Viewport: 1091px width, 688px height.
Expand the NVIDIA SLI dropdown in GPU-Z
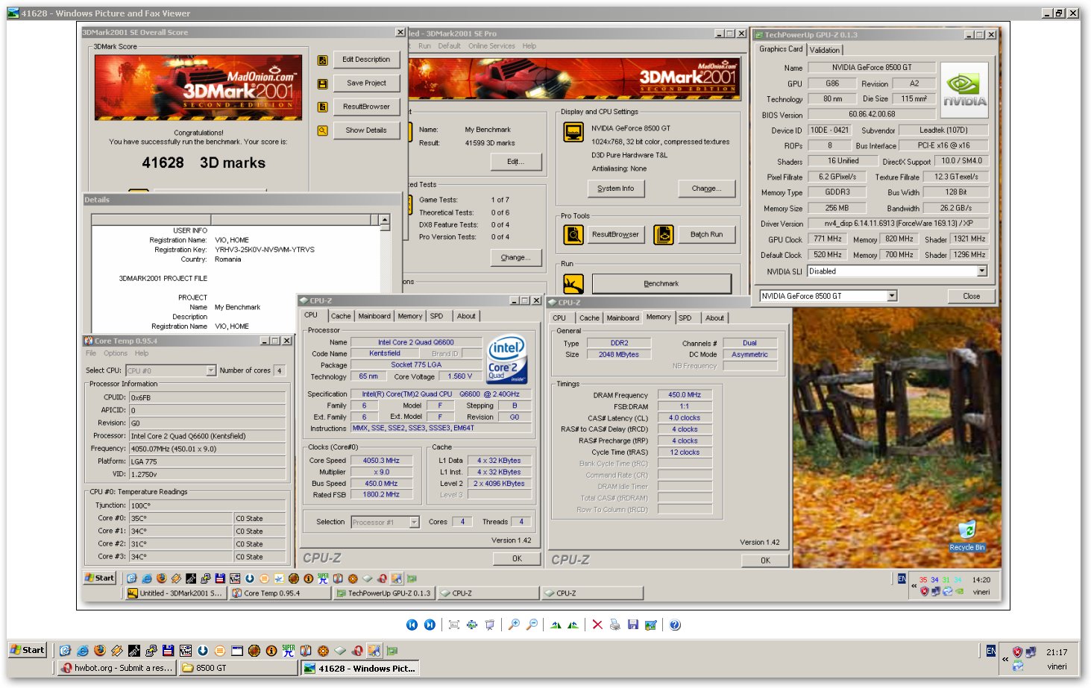coord(981,271)
